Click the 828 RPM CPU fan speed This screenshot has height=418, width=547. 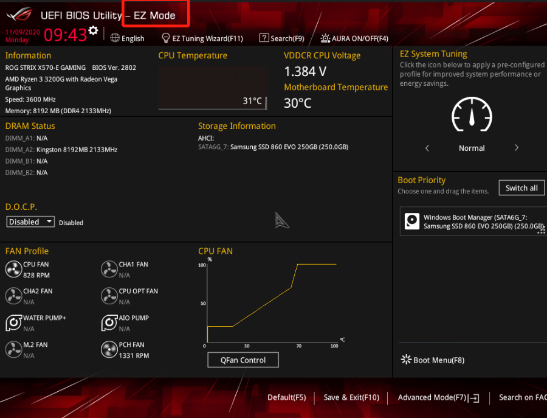click(x=36, y=275)
